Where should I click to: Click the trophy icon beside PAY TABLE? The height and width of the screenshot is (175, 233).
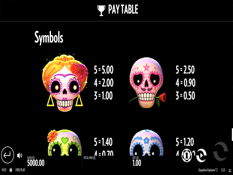101,10
